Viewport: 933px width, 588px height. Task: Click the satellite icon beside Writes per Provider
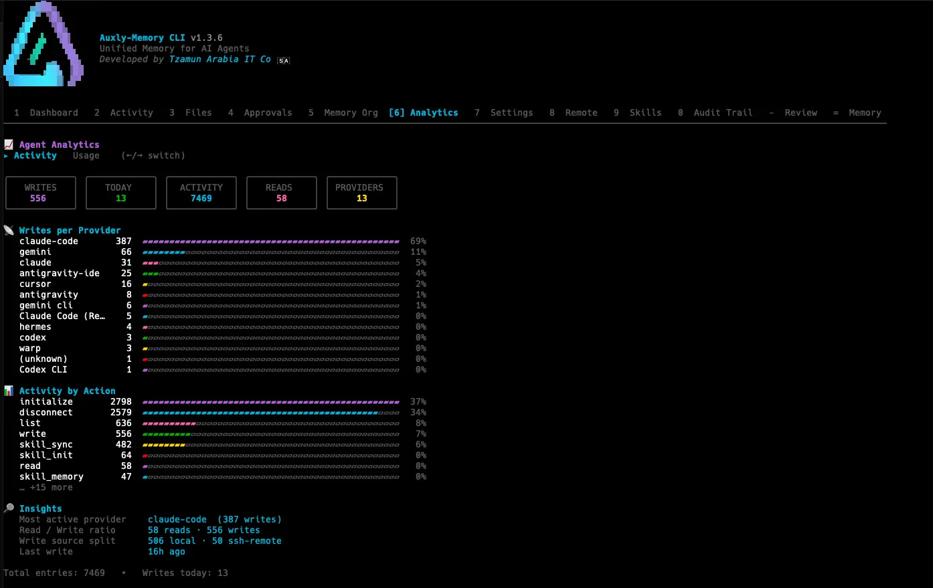click(x=9, y=230)
